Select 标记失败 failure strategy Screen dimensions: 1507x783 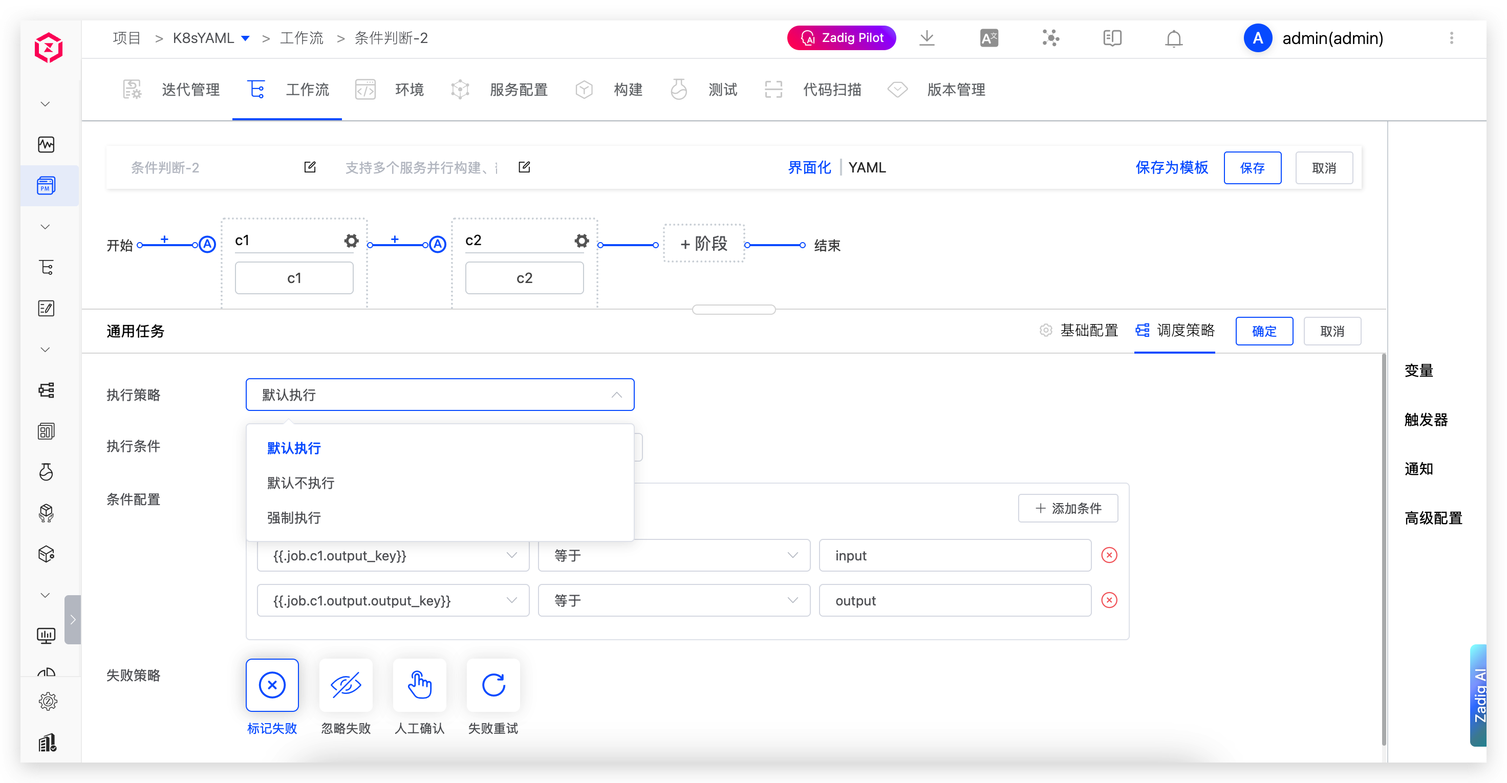[272, 685]
